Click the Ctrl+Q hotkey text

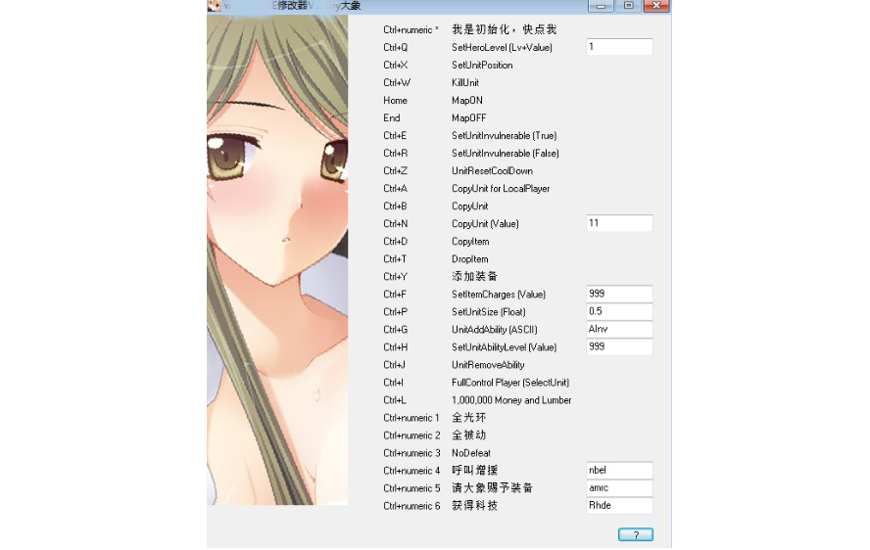pos(395,48)
